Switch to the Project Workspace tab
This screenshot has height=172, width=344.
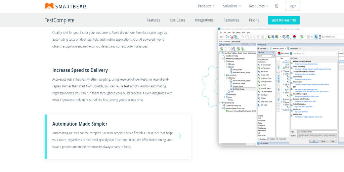pyautogui.click(x=224, y=41)
